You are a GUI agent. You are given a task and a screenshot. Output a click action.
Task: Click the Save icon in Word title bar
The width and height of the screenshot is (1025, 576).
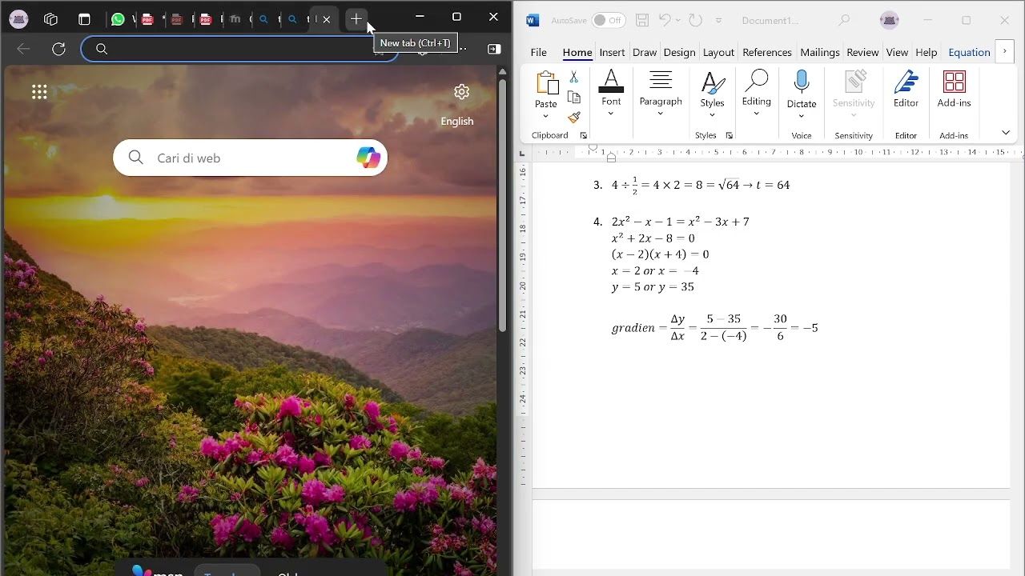(642, 21)
